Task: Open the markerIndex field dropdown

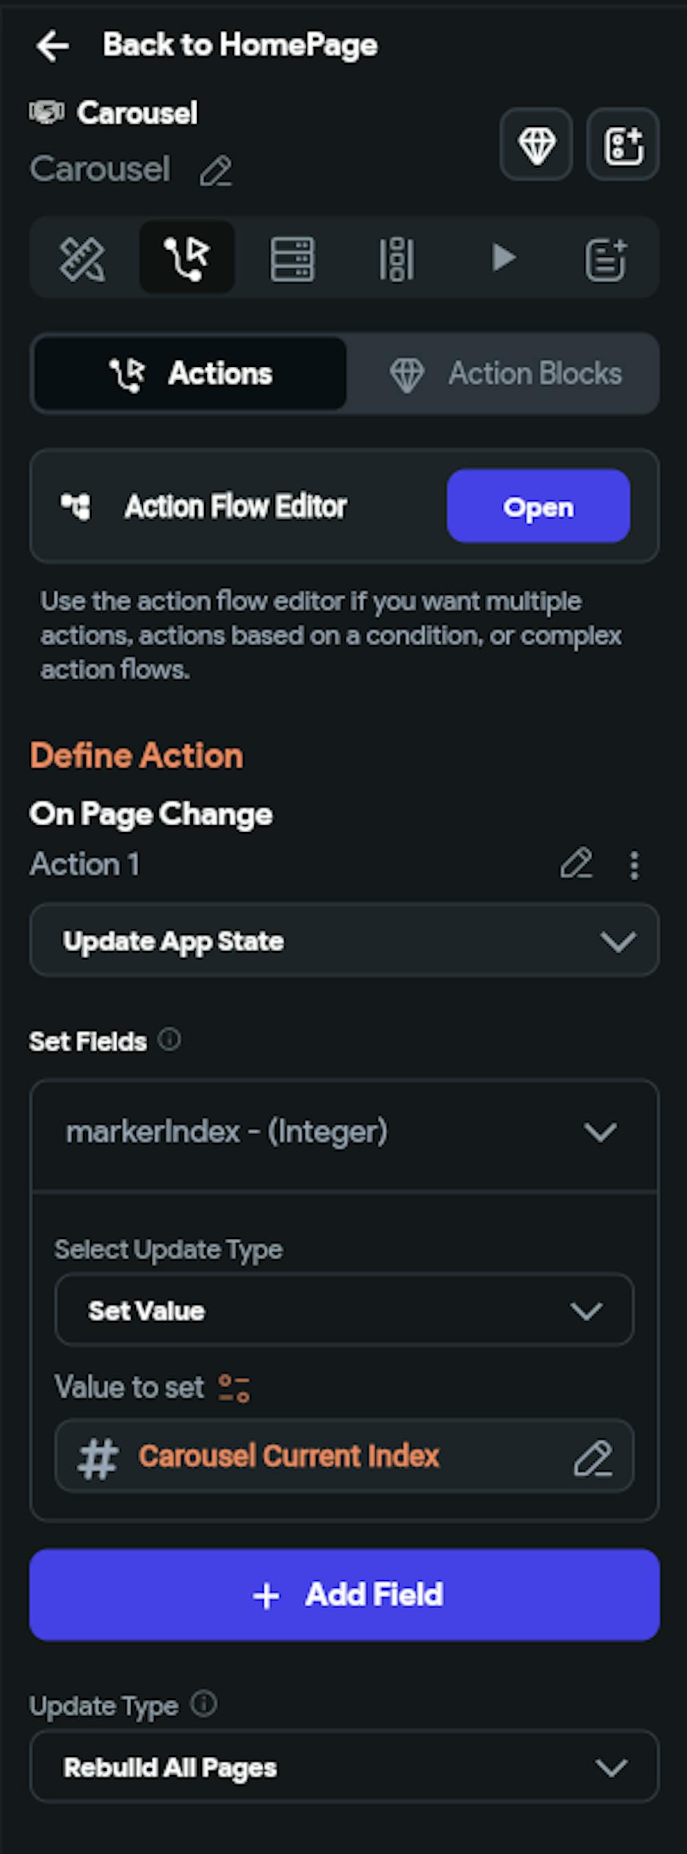Action: [x=344, y=1132]
